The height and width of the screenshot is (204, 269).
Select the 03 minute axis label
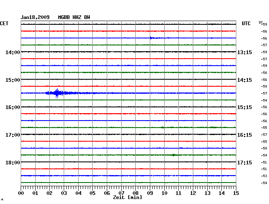[x=64, y=193]
